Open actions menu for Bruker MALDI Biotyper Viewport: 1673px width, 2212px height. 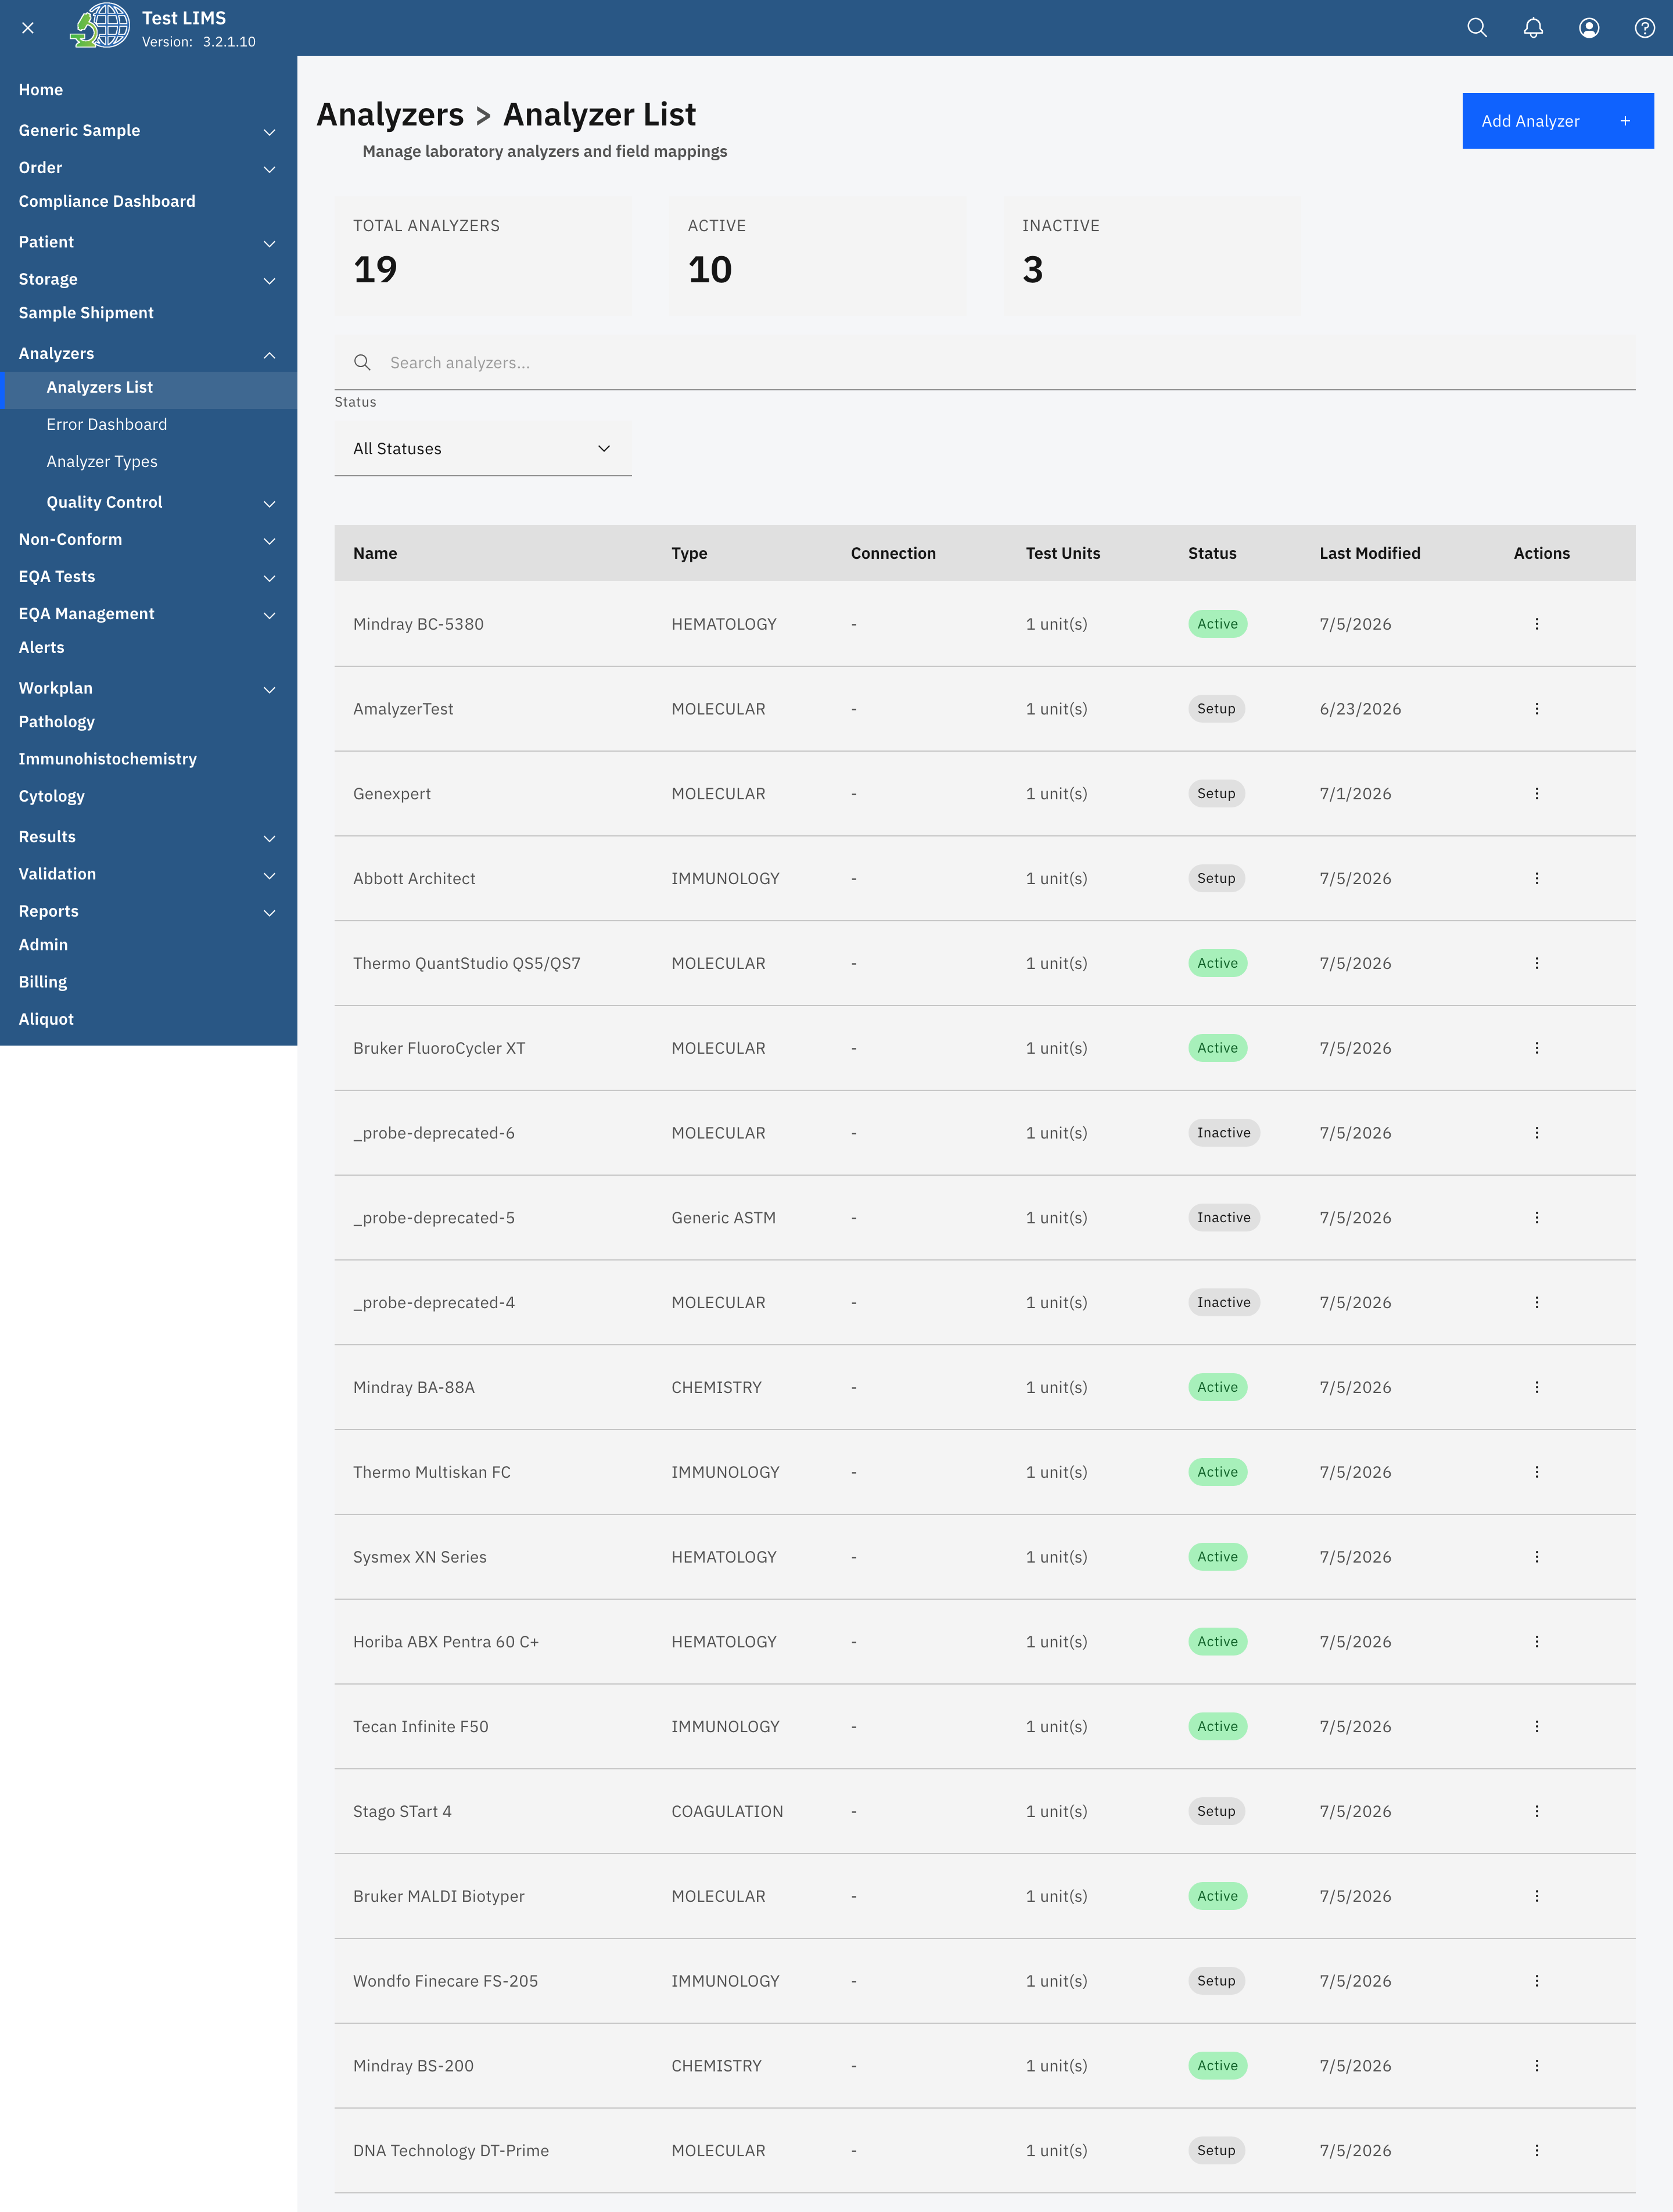pyautogui.click(x=1537, y=1896)
